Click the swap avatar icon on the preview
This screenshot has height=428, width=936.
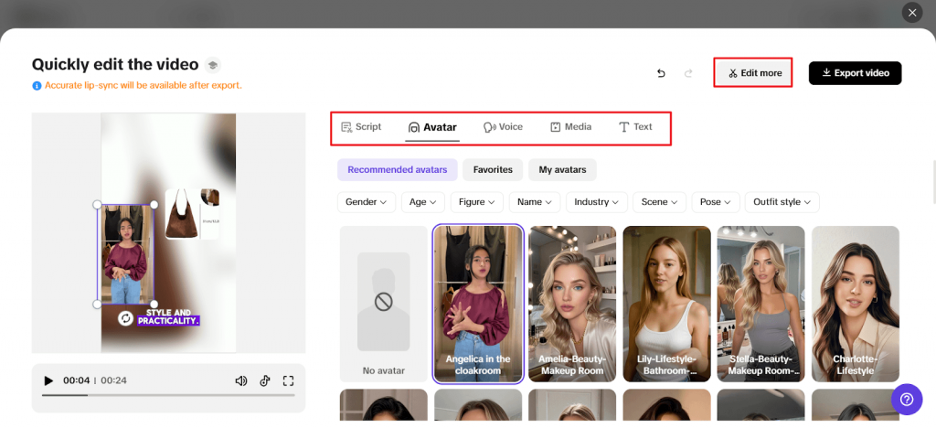pyautogui.click(x=125, y=318)
